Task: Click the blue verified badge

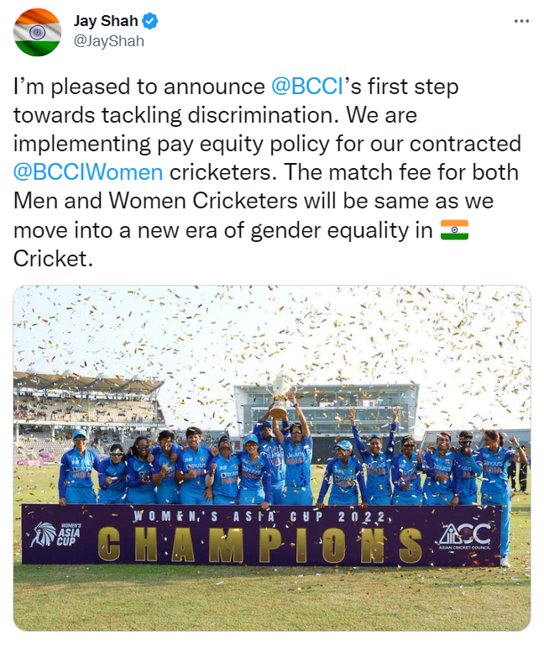Action: coord(150,21)
